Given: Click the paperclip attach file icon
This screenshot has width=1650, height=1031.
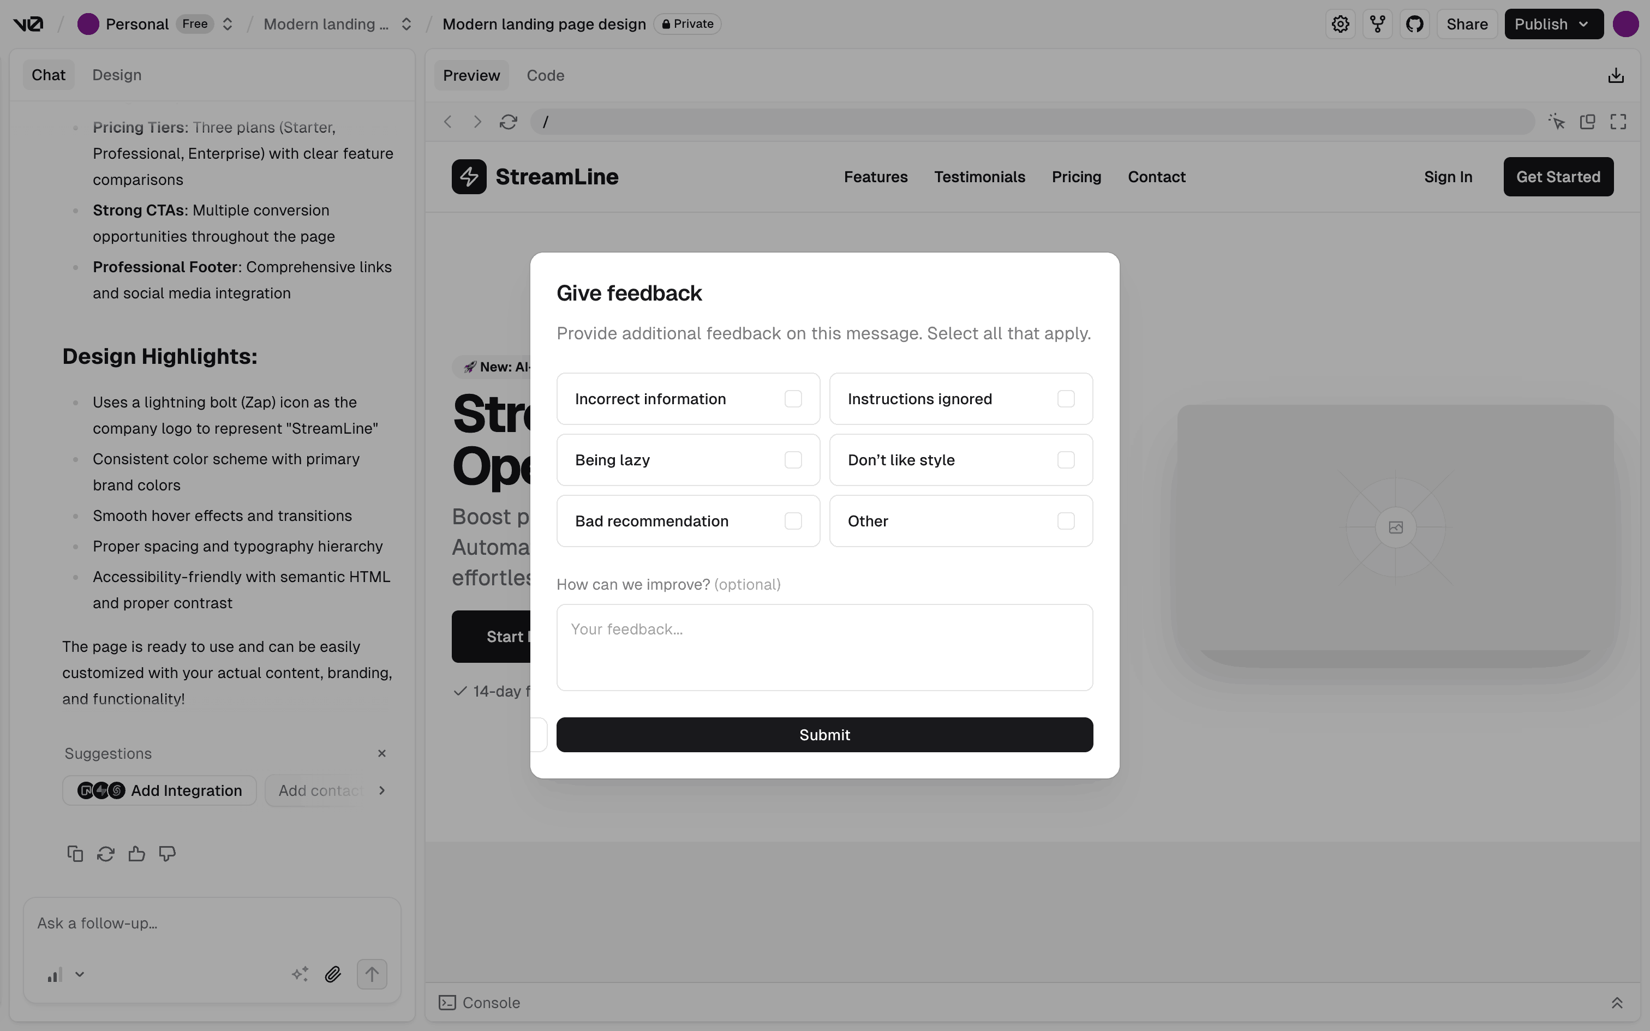Looking at the screenshot, I should click(x=333, y=974).
